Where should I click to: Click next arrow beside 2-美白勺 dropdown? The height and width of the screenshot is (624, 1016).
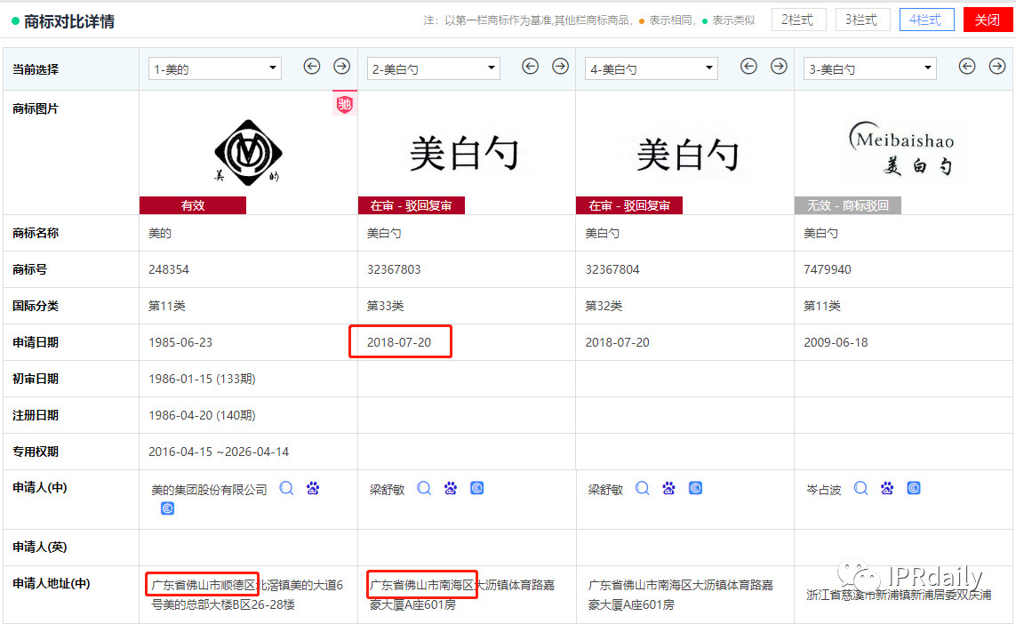tap(560, 66)
